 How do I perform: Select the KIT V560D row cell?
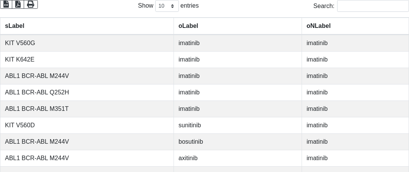click(x=20, y=125)
